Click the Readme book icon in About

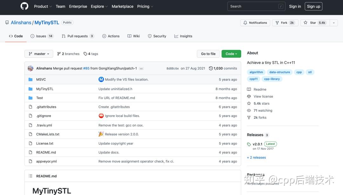tap(249, 89)
